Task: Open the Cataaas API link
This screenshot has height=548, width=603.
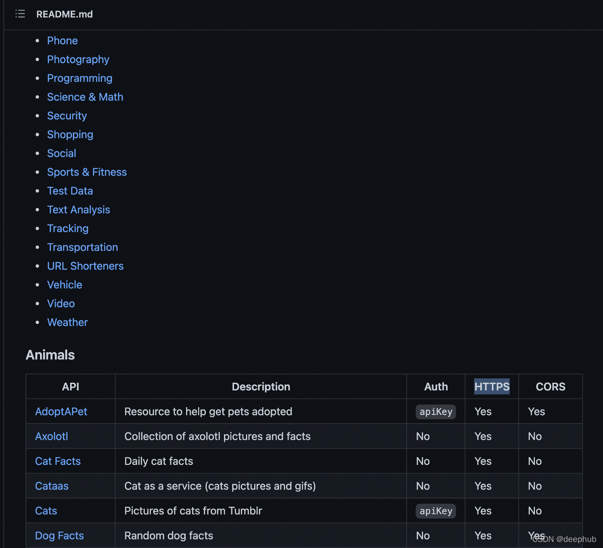Action: point(52,486)
